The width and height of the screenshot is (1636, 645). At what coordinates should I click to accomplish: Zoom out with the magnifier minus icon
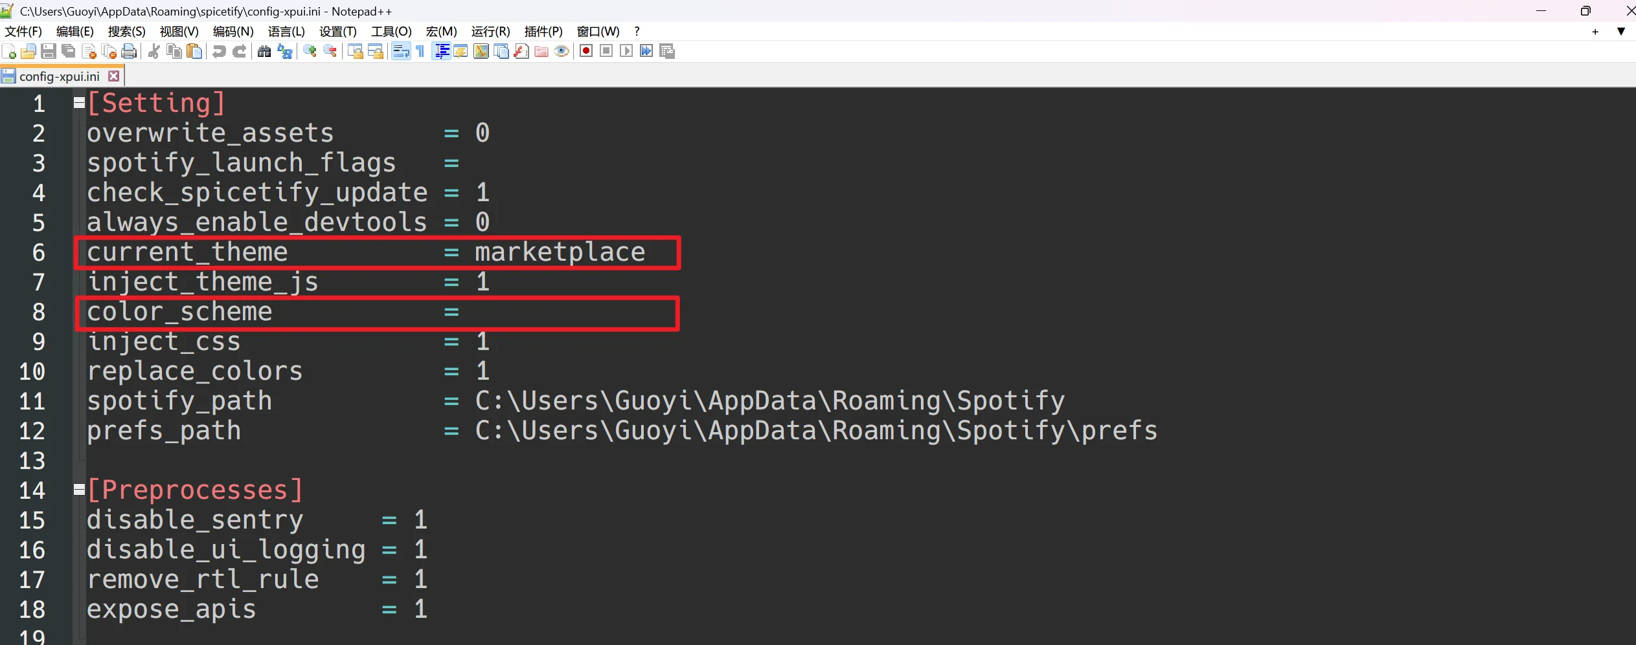[330, 51]
